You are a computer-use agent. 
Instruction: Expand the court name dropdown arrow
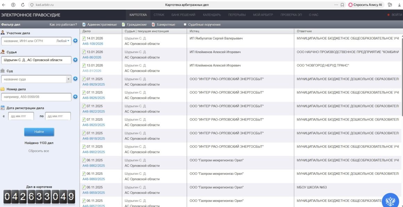click(68, 79)
